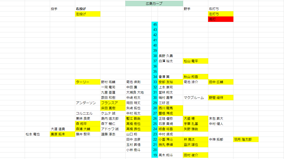Select the 右打ち legend cell

(220, 9)
